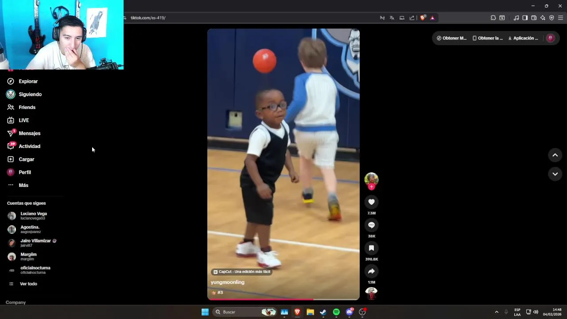The image size is (567, 319).
Task: Open Spotify from the taskbar
Action: click(x=336, y=312)
